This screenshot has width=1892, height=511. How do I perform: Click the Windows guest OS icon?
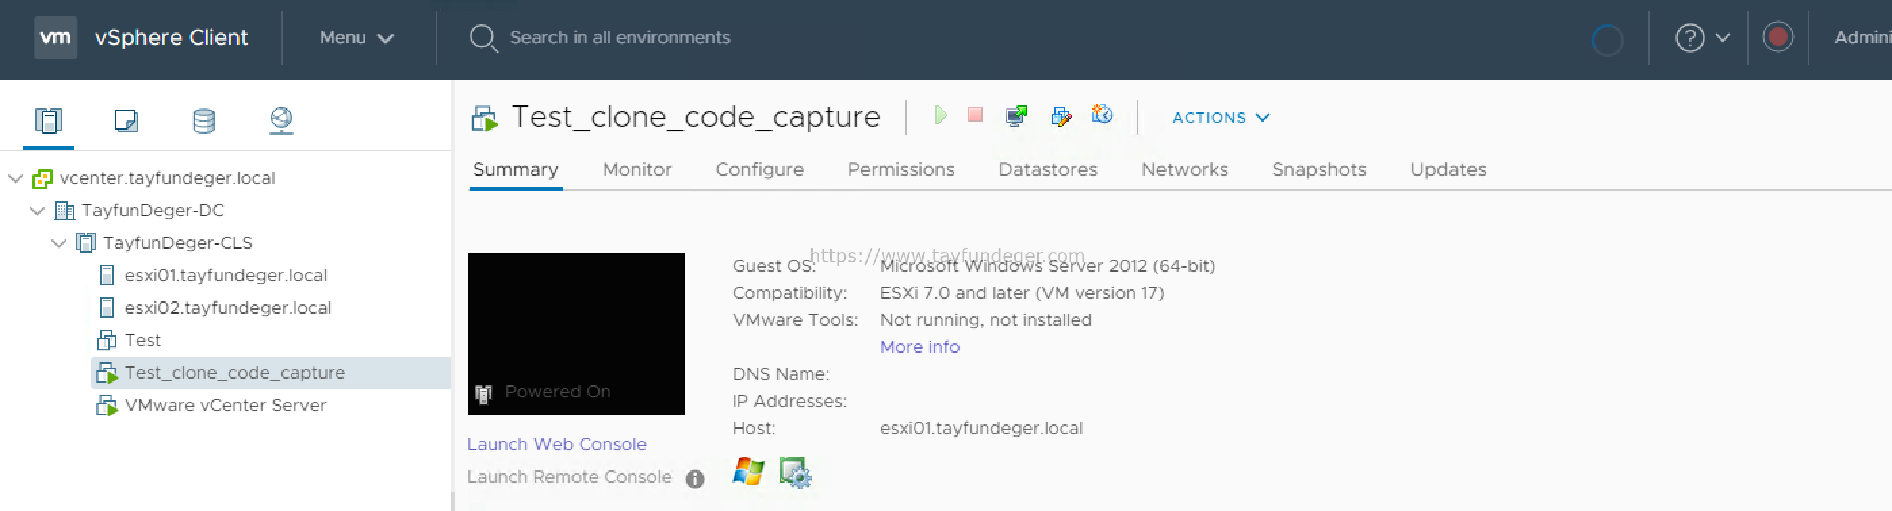pos(748,471)
